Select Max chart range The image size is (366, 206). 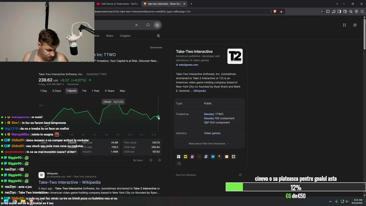(x=122, y=91)
